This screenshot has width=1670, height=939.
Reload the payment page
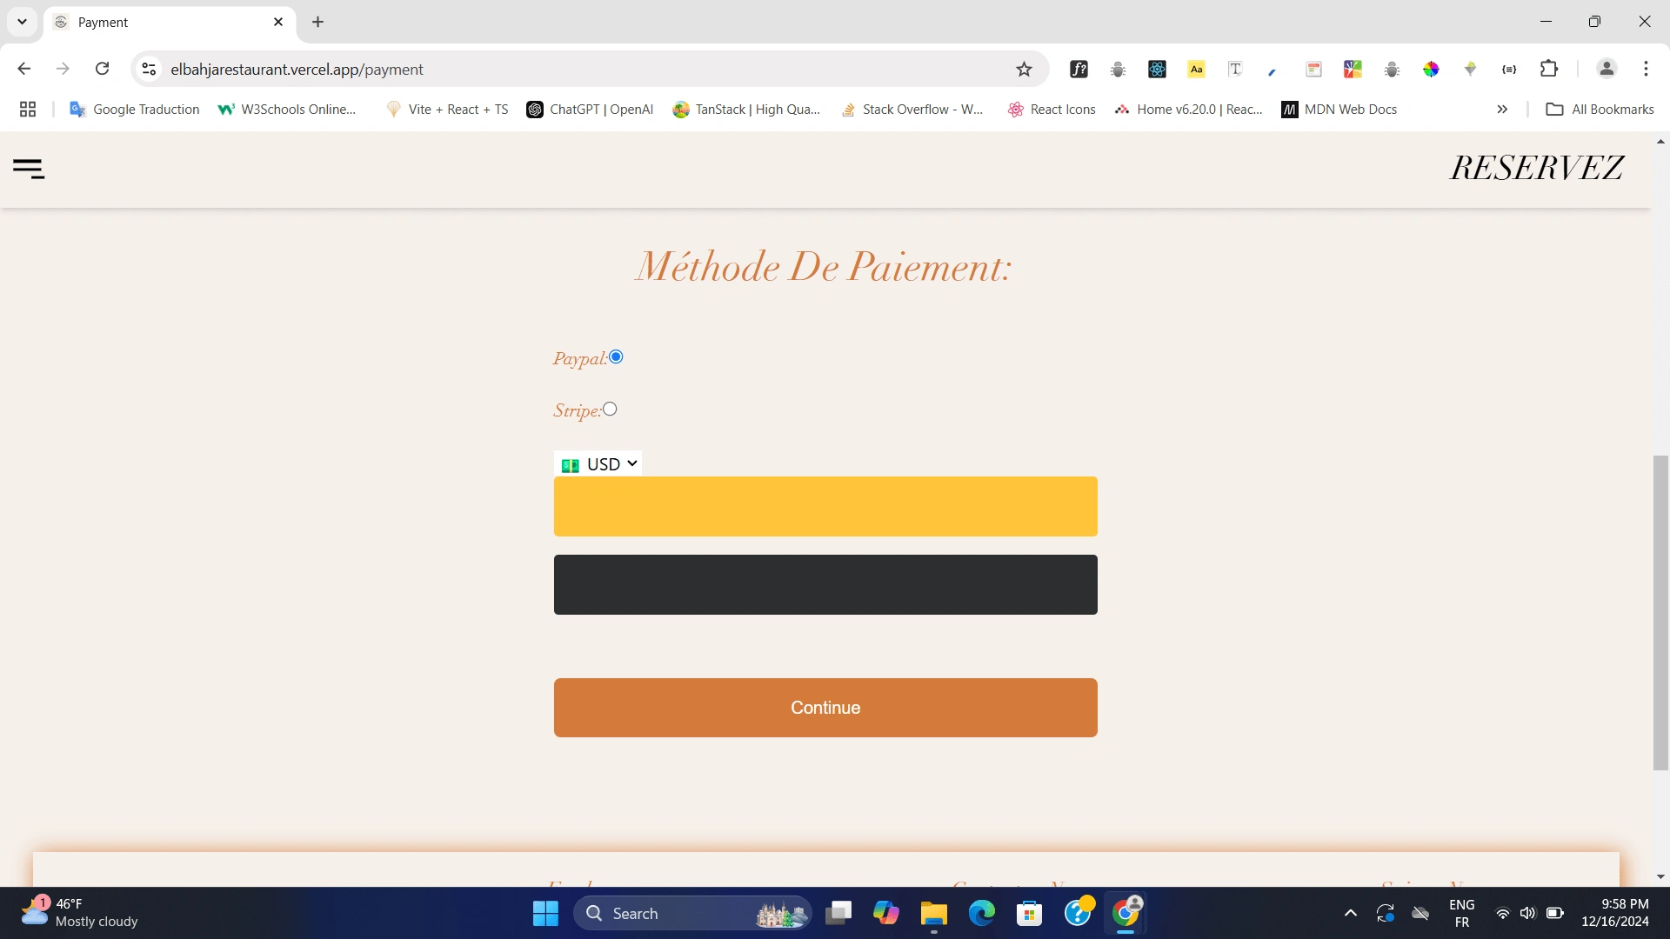pyautogui.click(x=102, y=69)
